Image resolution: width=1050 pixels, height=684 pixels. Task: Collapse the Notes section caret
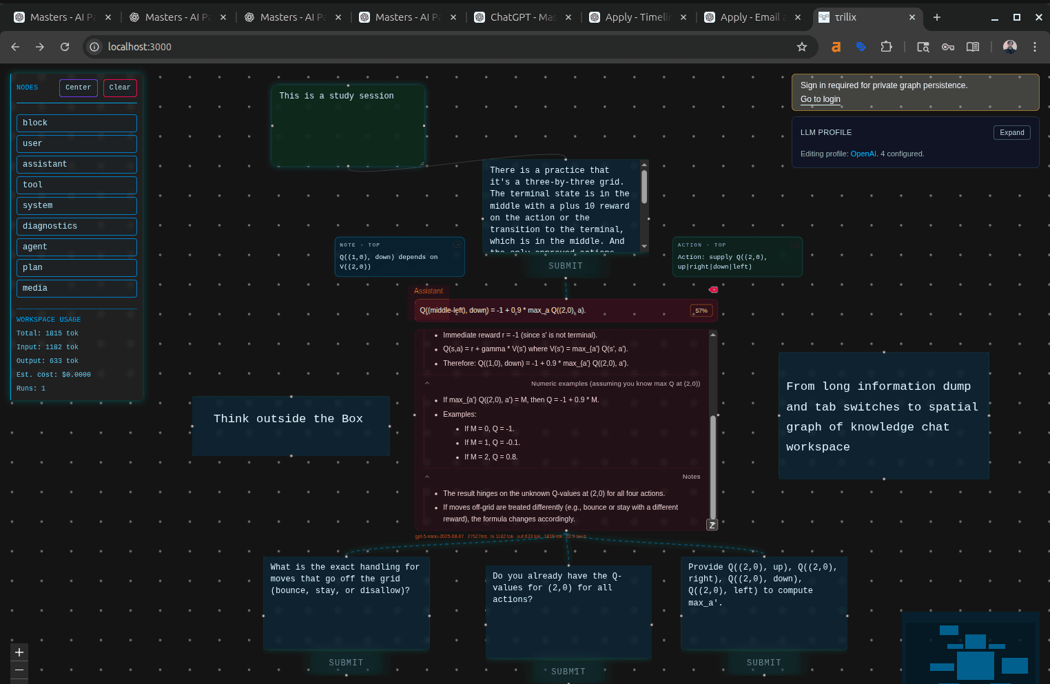(x=427, y=476)
